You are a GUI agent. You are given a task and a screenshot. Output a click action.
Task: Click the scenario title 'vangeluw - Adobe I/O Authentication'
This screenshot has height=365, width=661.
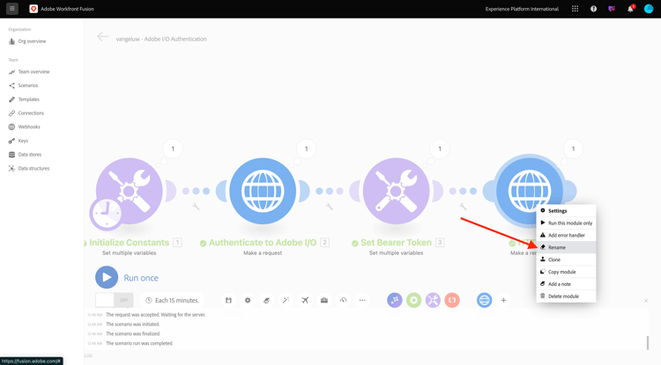pos(161,39)
